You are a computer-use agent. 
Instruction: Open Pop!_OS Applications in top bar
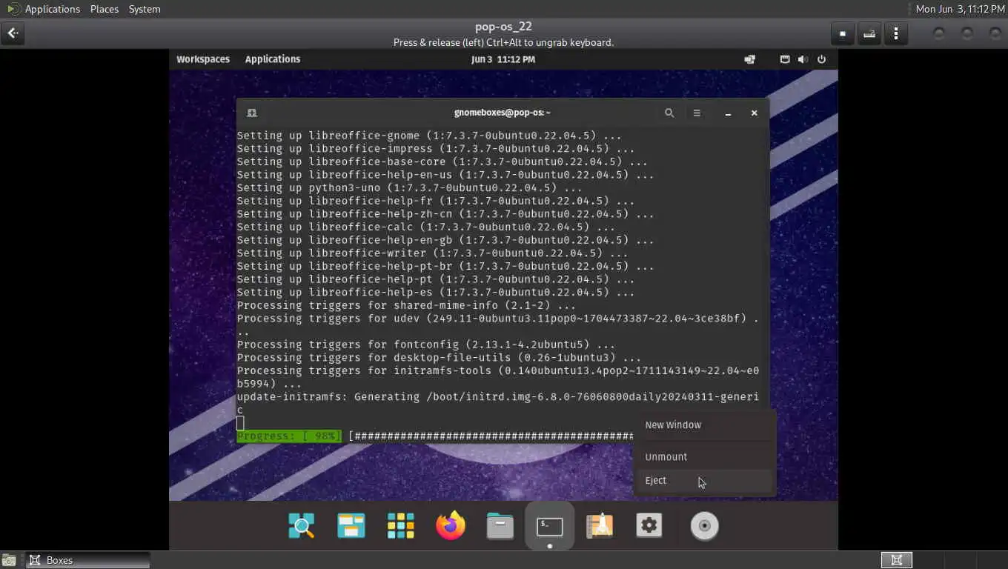click(x=273, y=59)
